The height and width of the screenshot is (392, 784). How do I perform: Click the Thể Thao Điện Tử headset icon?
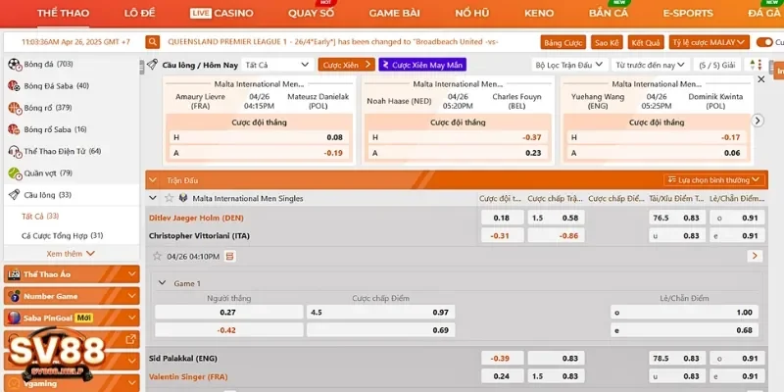pos(14,152)
